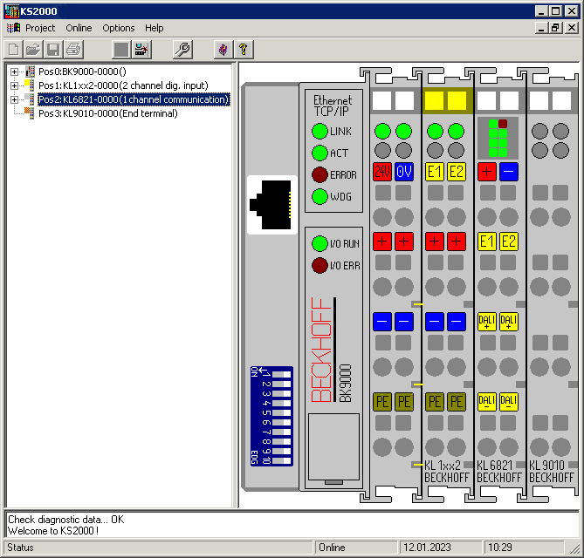
Task: Click the document icon left of Project menu
Action: (14, 28)
